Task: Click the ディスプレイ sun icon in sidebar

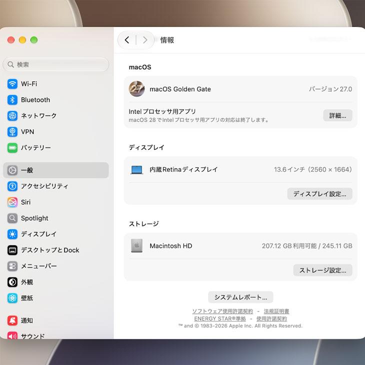Action: (x=12, y=234)
